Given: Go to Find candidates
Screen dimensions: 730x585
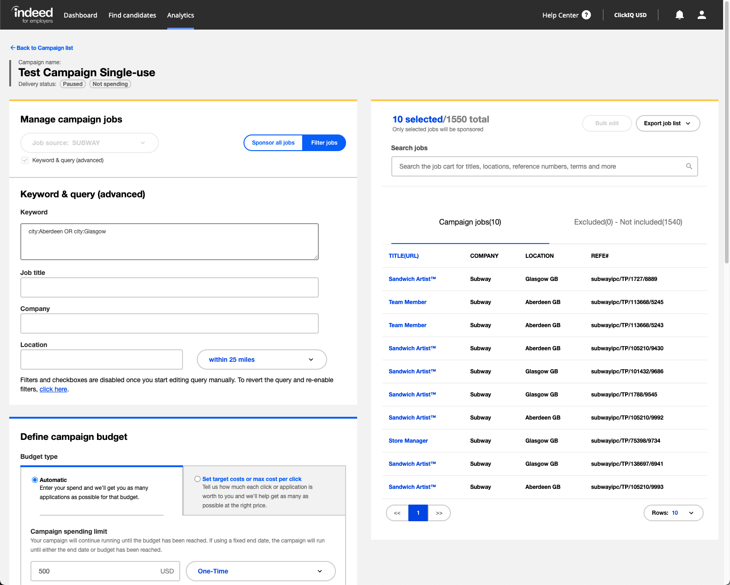Looking at the screenshot, I should click(132, 15).
